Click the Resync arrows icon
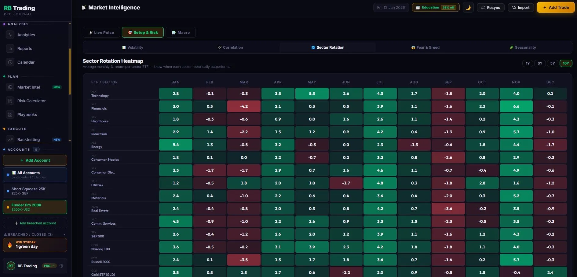 (x=483, y=7)
